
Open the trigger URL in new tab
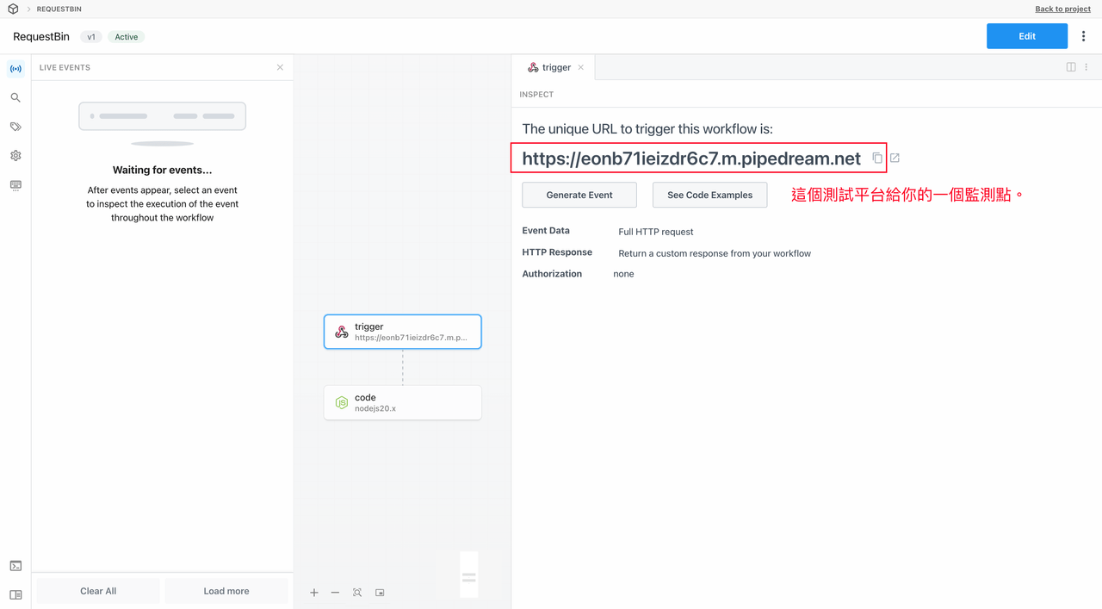point(895,158)
